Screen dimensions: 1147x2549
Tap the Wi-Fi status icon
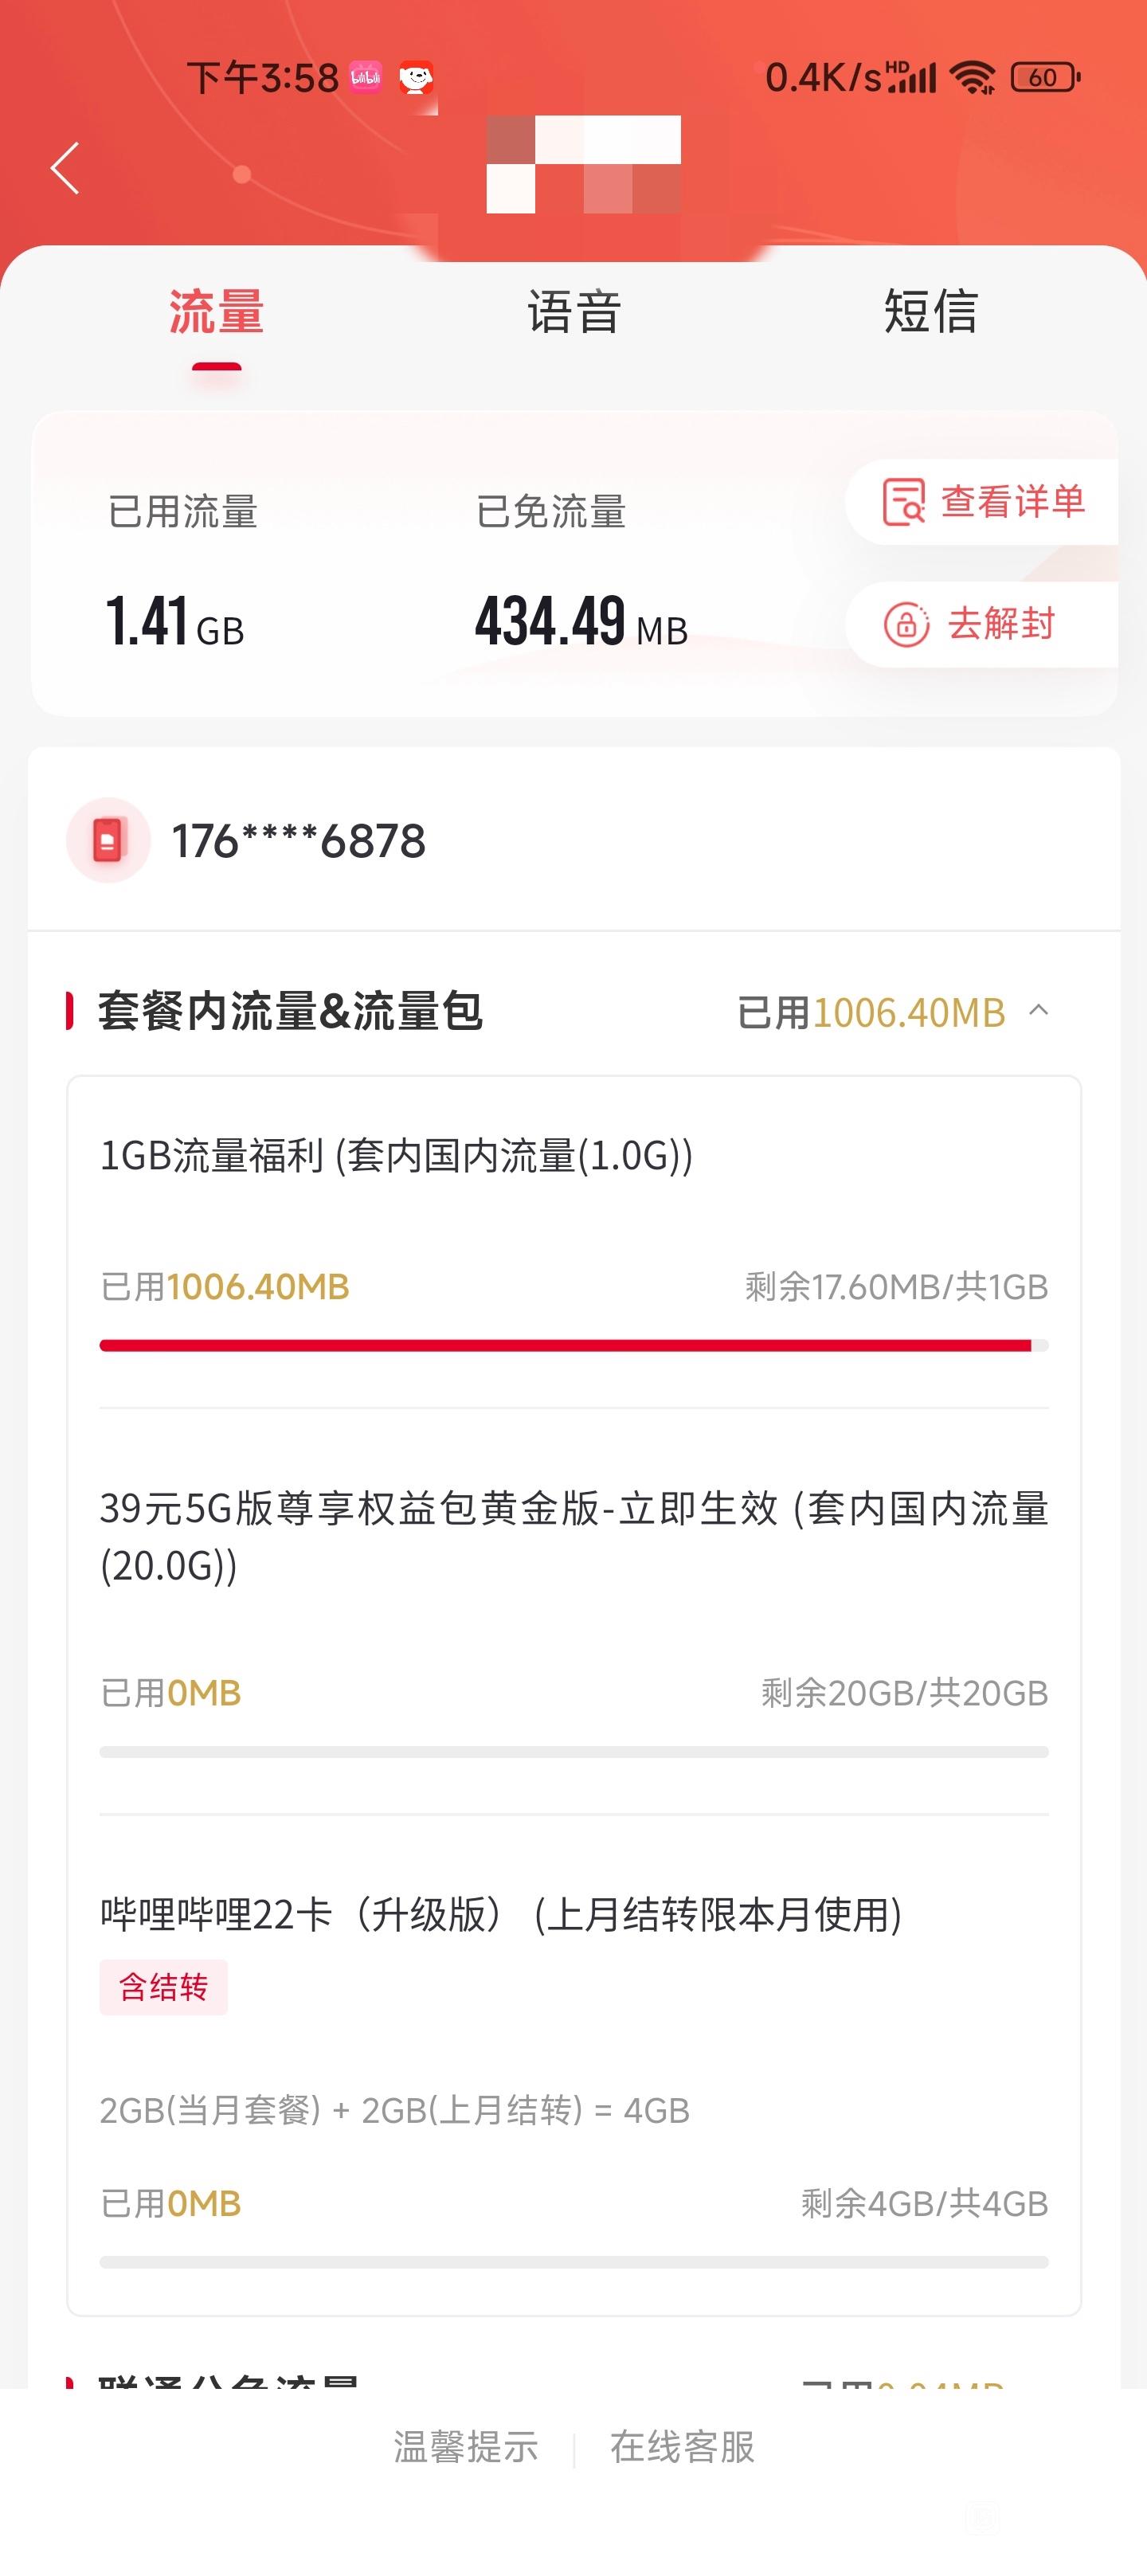973,77
